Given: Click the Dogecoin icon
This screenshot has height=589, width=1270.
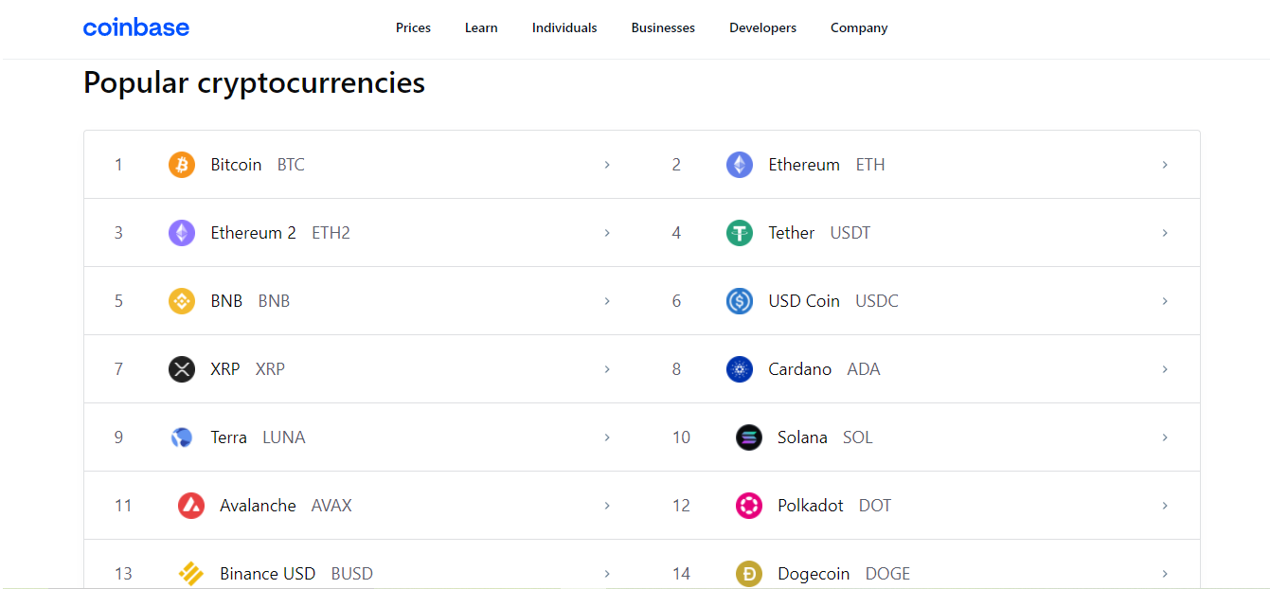Looking at the screenshot, I should click(x=749, y=574).
